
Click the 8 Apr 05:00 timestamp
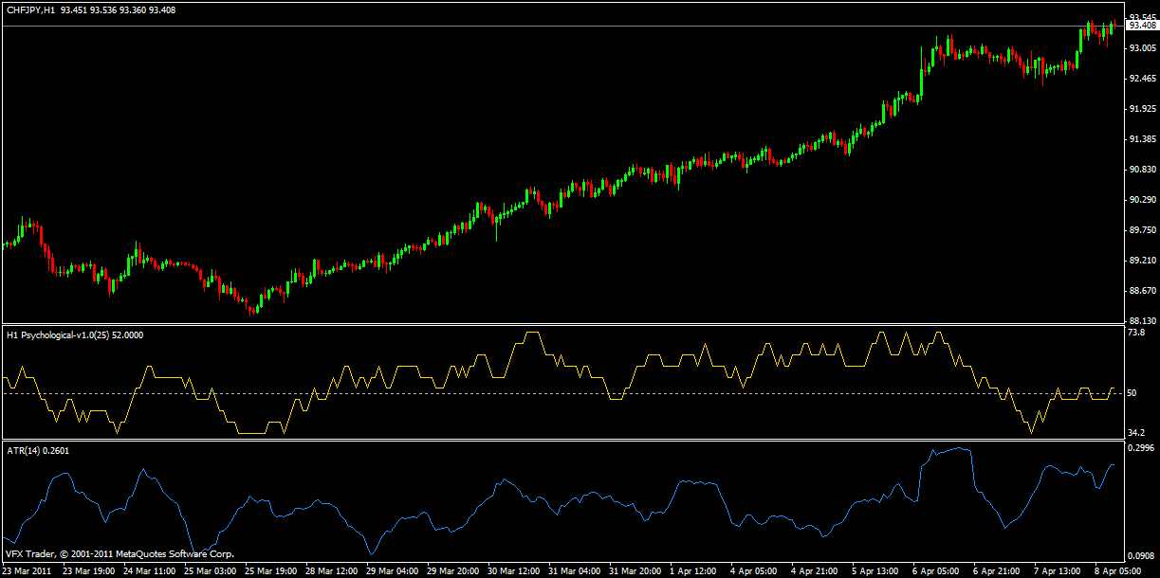click(x=1119, y=571)
